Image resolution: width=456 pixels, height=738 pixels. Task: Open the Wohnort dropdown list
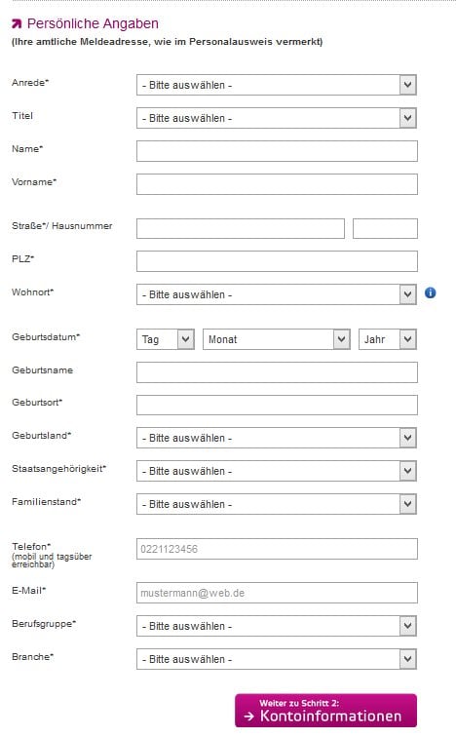pyautogui.click(x=277, y=294)
